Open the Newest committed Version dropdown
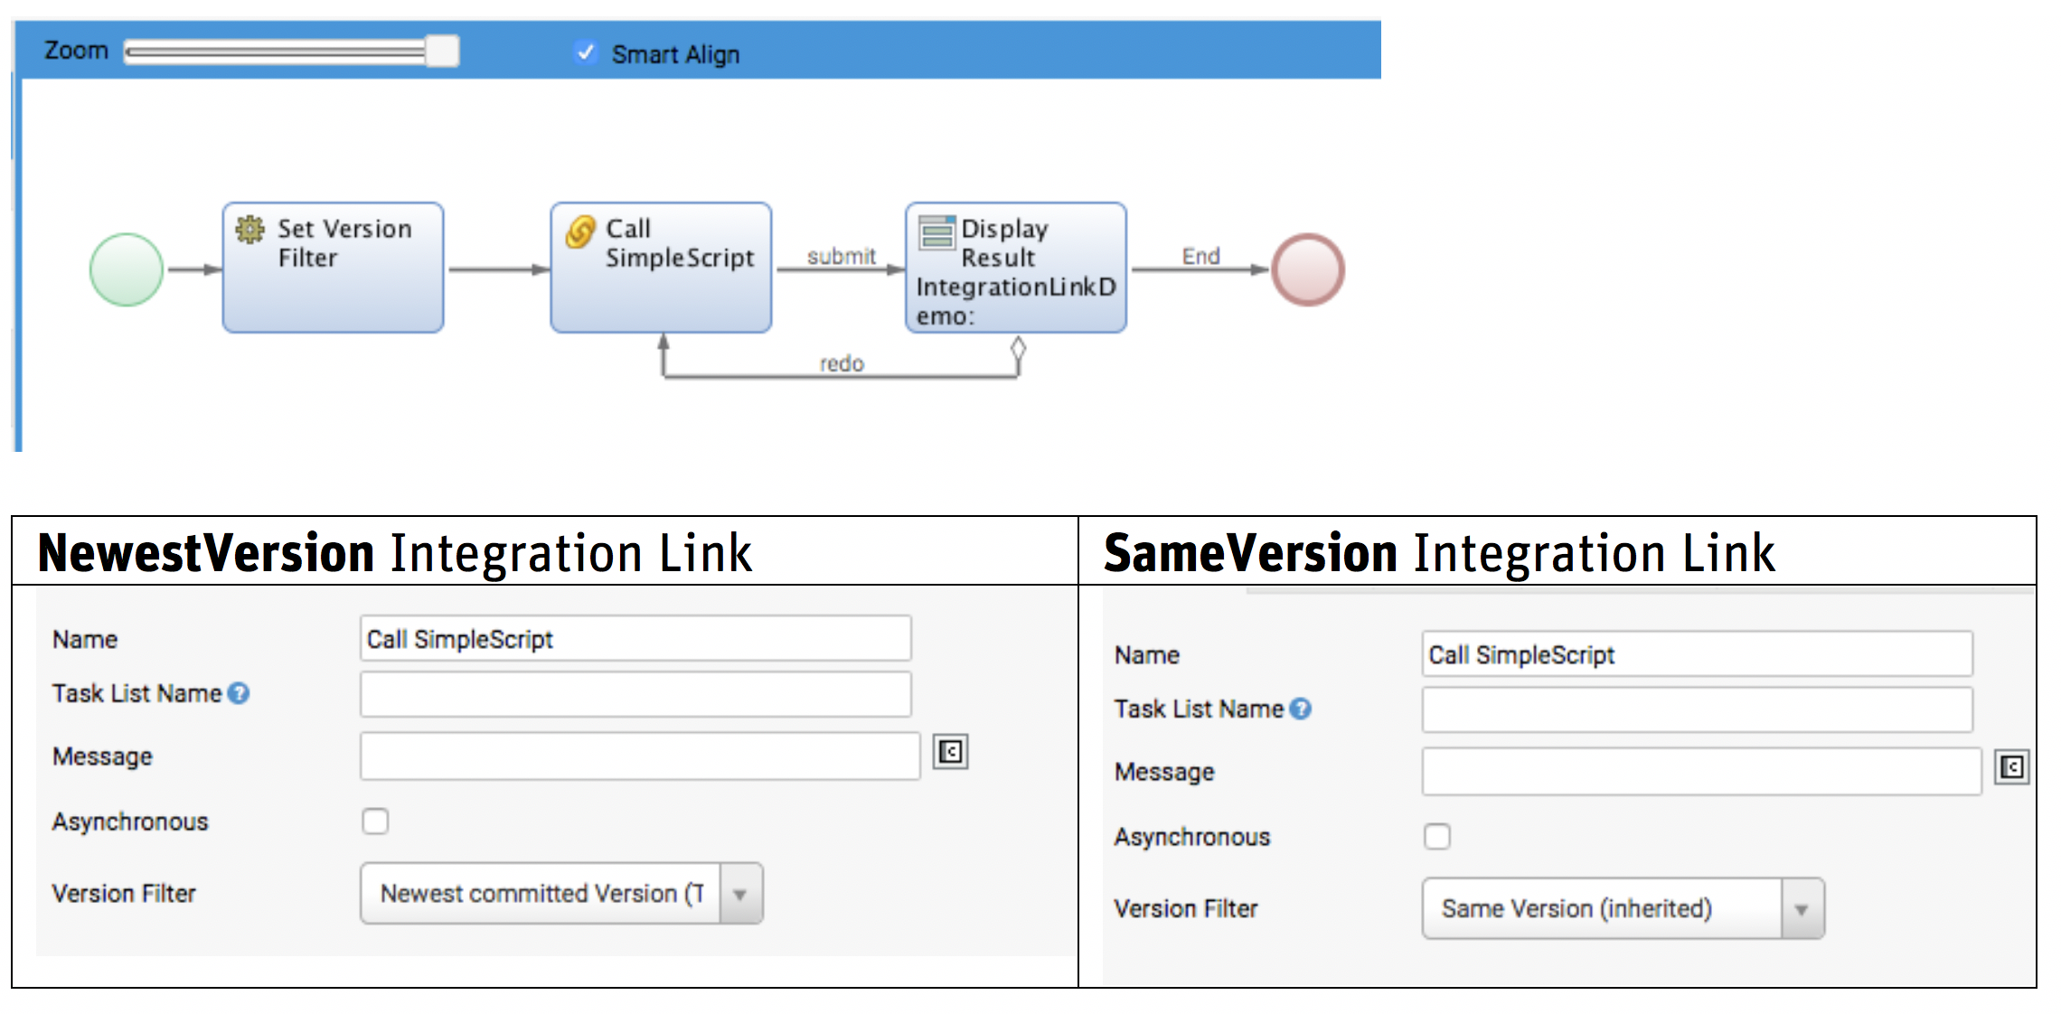2061x1014 pixels. tap(740, 894)
